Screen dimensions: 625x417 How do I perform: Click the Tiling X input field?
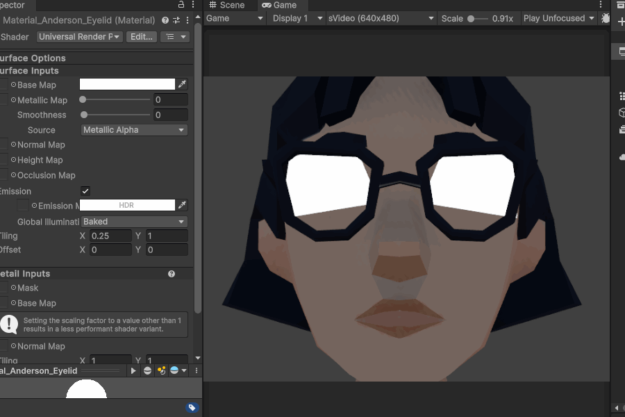tap(110, 236)
